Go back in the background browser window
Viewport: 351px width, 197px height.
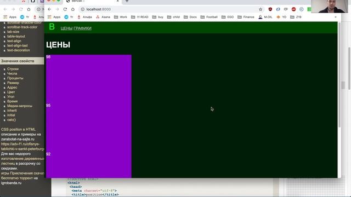tap(5, 9)
